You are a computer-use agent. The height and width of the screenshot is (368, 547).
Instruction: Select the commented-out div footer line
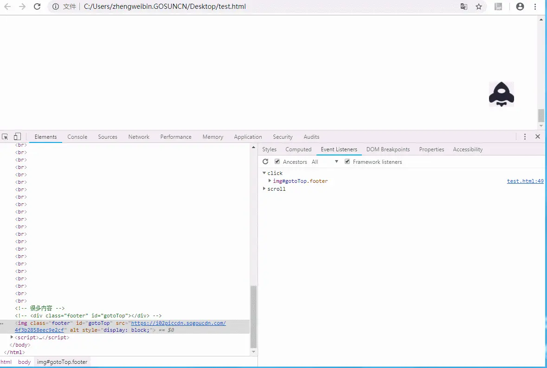[88, 316]
